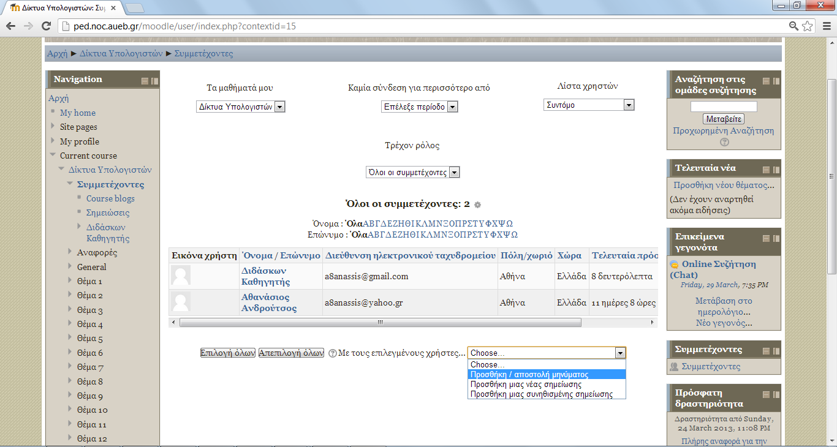Viewport: 837px width, 447px height.
Task: Bookmark page with the star icon
Action: pyautogui.click(x=808, y=26)
